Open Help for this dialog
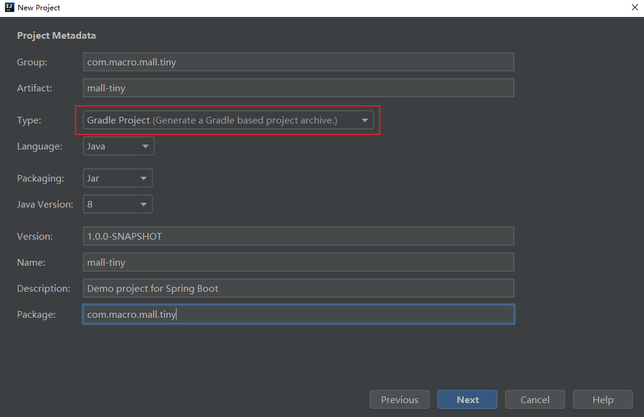This screenshot has height=417, width=644. point(603,400)
